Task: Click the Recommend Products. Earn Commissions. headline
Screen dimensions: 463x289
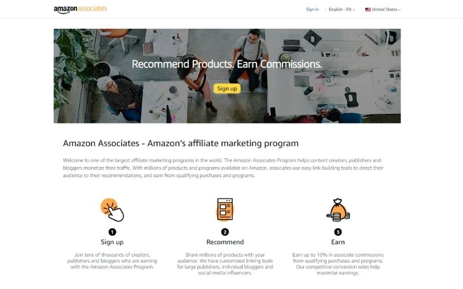Action: 227,64
